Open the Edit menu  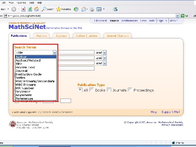[x=4, y=3]
